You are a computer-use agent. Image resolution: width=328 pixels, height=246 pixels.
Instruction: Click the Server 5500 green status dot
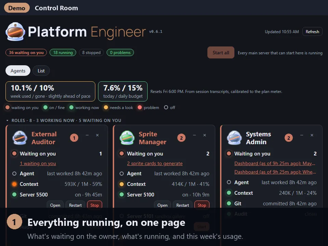14,194
